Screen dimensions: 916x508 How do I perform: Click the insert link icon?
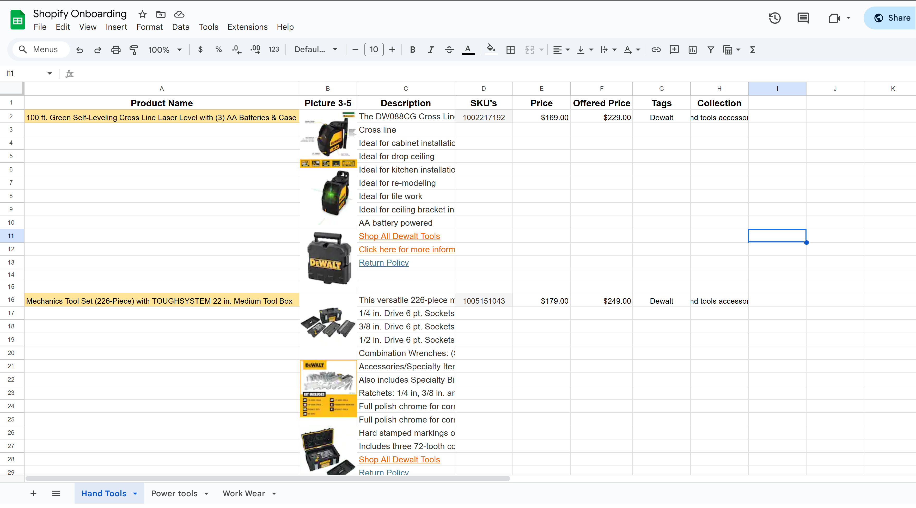click(656, 50)
